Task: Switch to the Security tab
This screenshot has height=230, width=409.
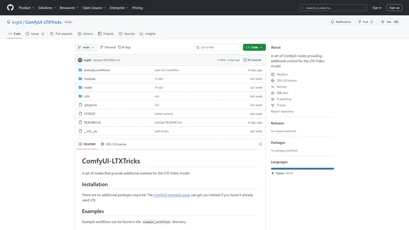Action: 127,34
